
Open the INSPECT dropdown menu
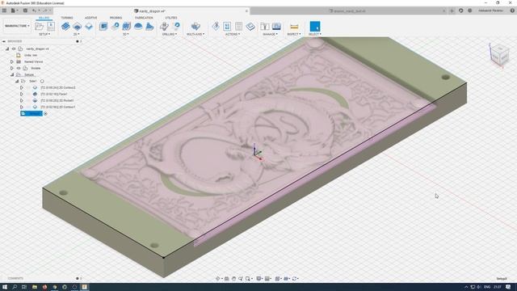pyautogui.click(x=293, y=34)
